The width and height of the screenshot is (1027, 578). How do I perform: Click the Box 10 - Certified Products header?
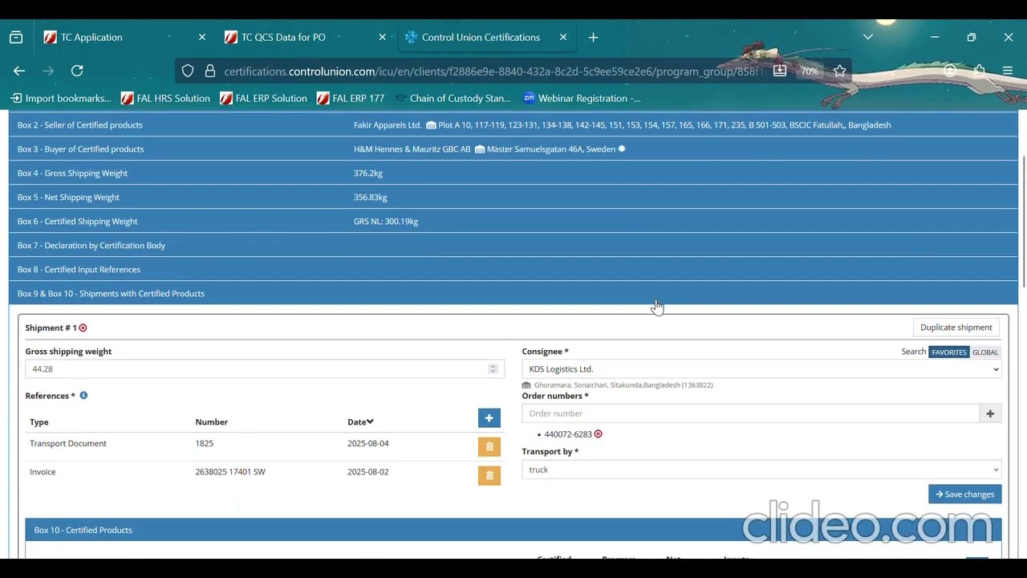pyautogui.click(x=513, y=530)
